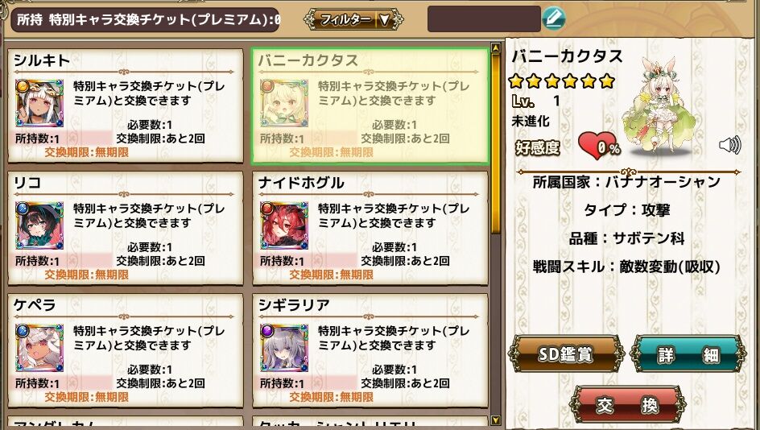The height and width of the screenshot is (430, 760).
Task: Select the シルキト character portrait
Action: tap(39, 103)
